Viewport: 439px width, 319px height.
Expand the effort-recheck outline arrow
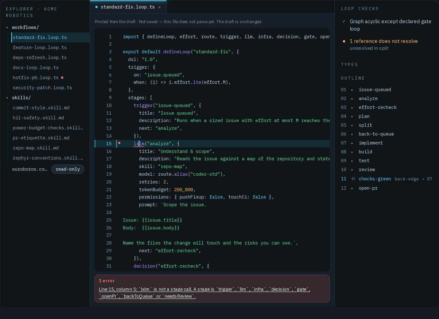[352, 108]
